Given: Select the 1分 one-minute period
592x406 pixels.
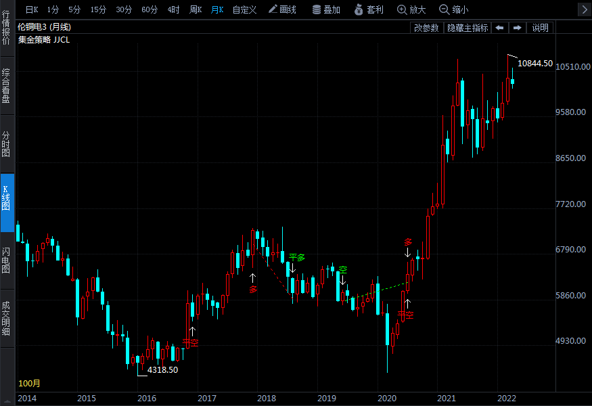Looking at the screenshot, I should 53,10.
